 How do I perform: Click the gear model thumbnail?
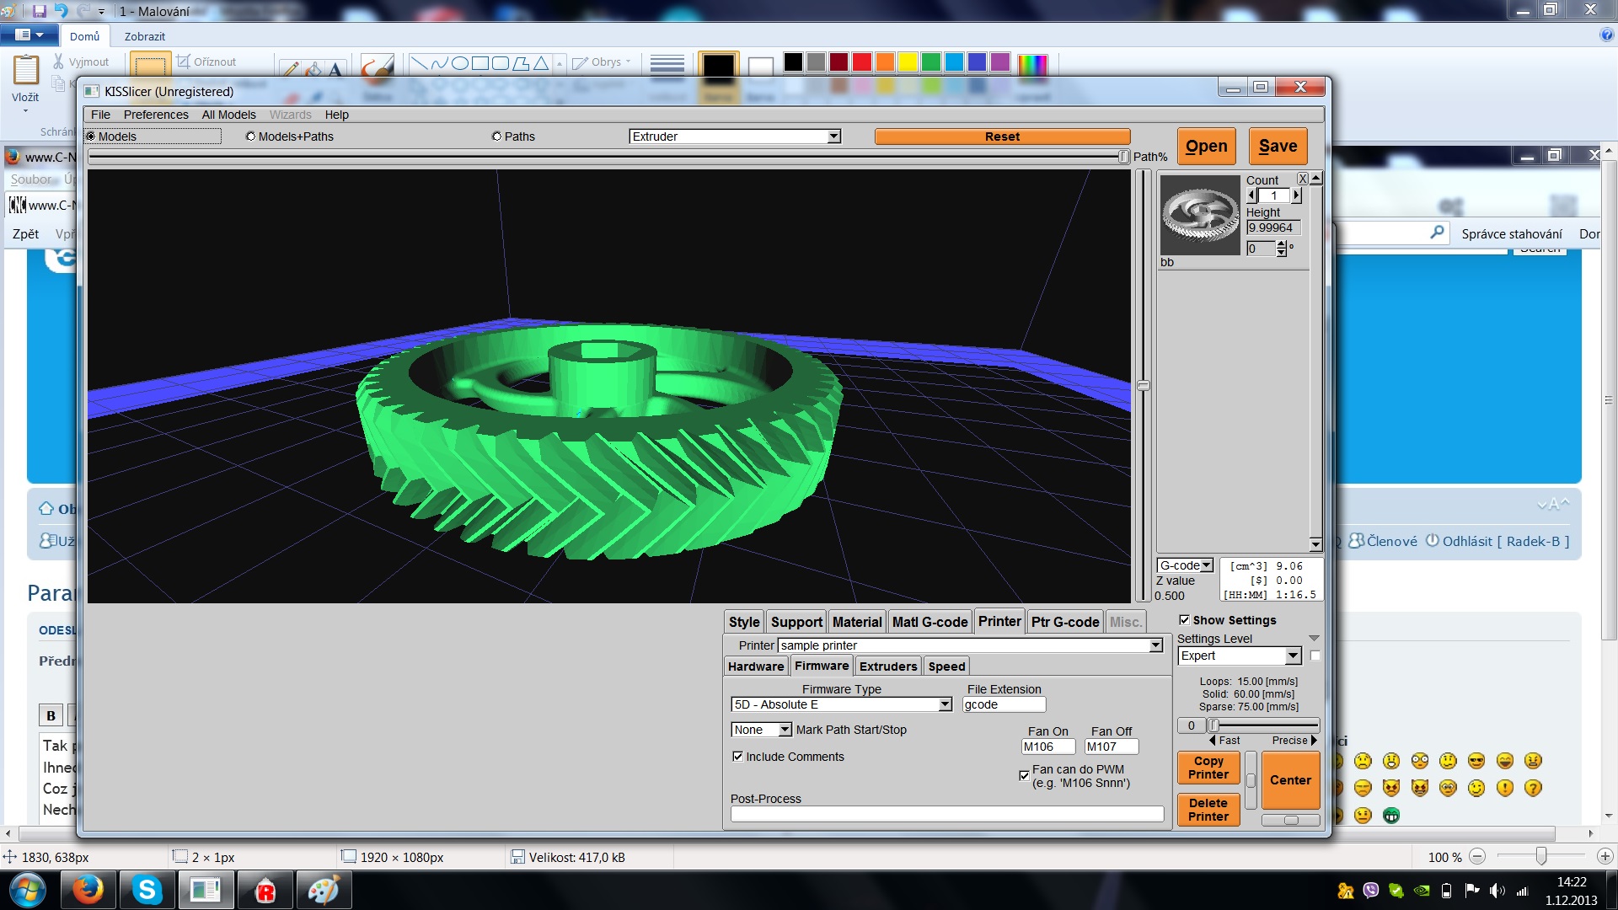click(1200, 216)
